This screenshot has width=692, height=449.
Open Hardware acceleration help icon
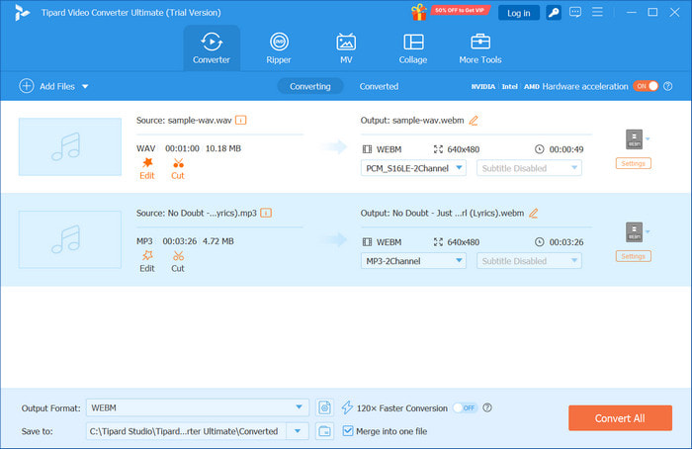point(668,86)
